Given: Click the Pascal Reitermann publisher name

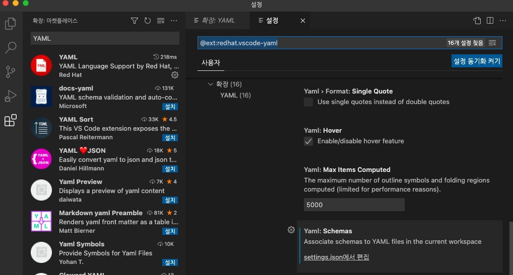Looking at the screenshot, I should pyautogui.click(x=86, y=137).
